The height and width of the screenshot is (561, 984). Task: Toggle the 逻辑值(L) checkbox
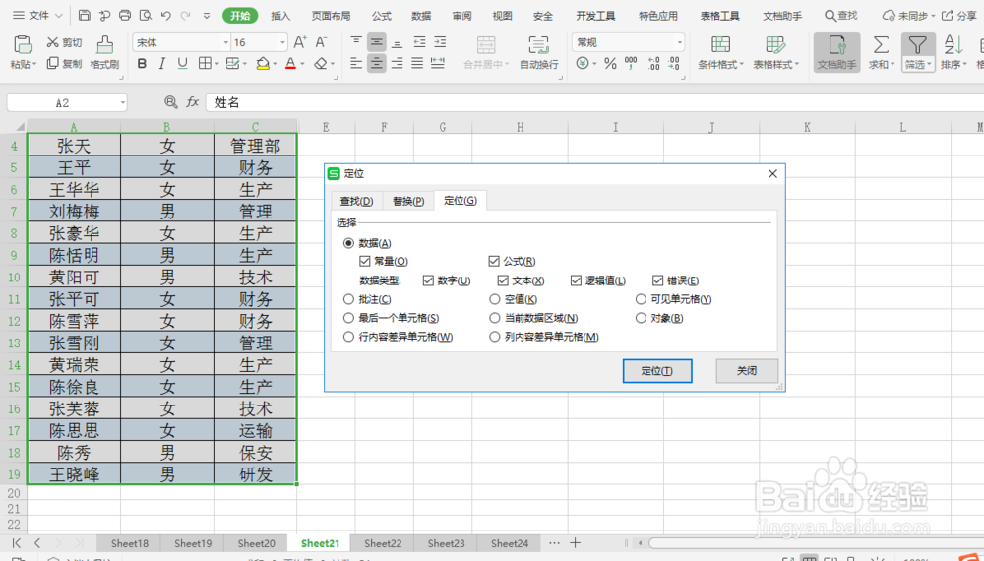(576, 280)
